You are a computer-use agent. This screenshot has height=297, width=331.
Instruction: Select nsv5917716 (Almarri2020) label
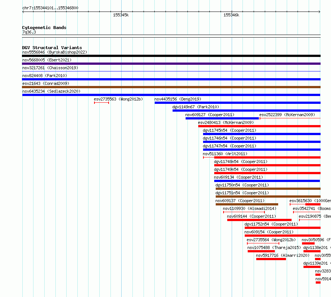click(x=283, y=255)
